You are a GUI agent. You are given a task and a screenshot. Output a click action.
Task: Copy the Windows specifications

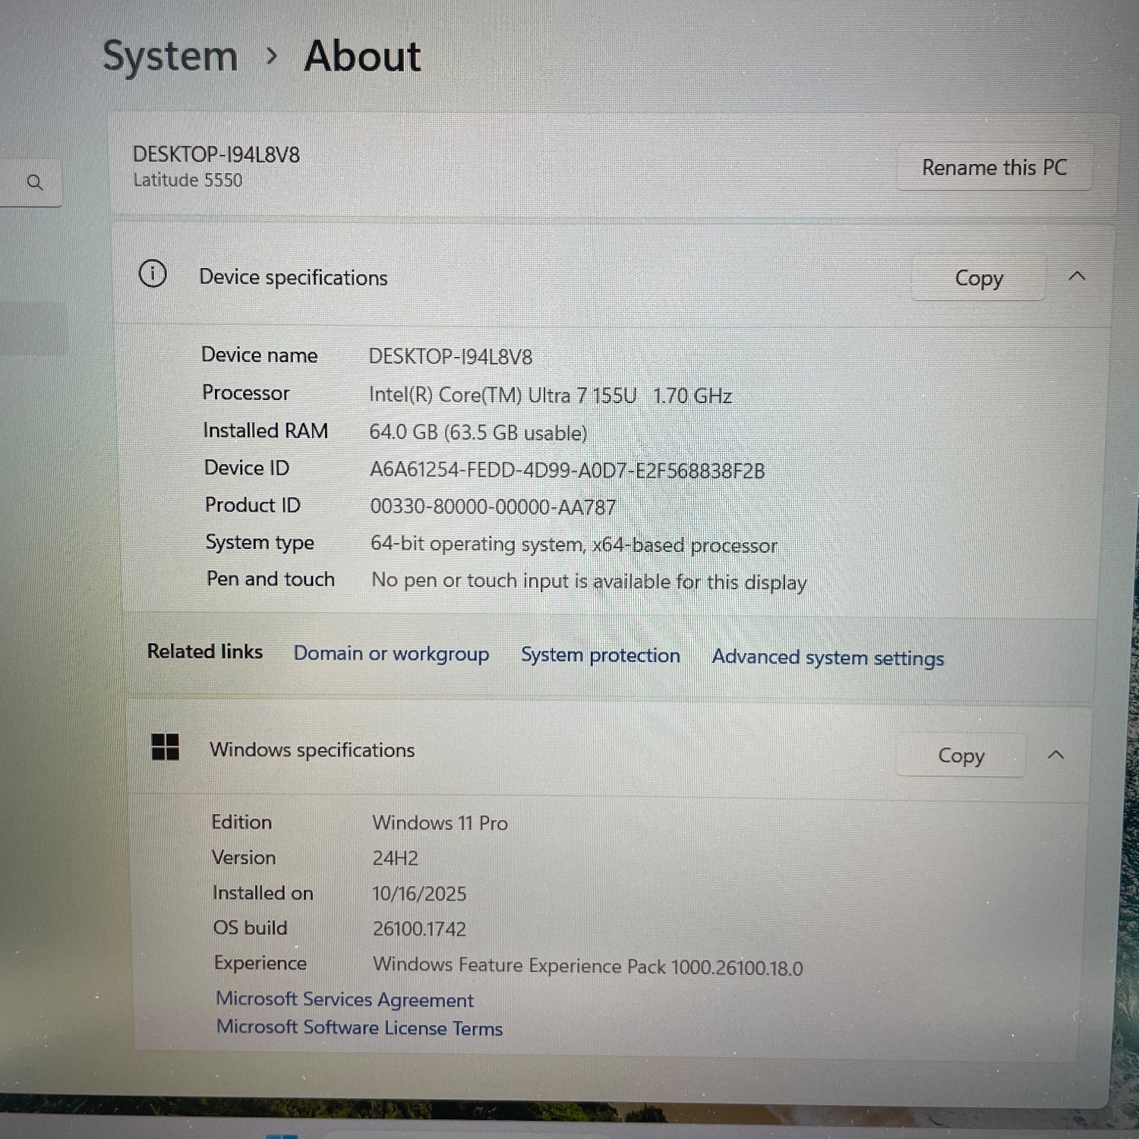click(x=961, y=756)
